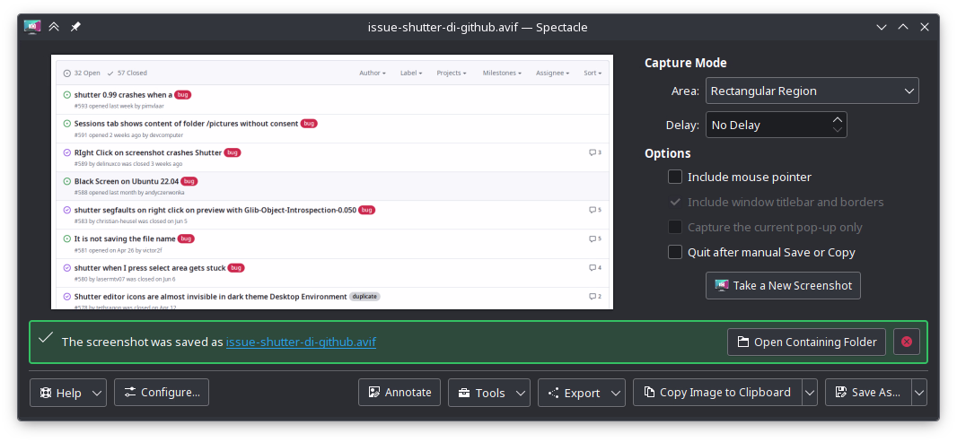Toggle the pin window icon
Image resolution: width=957 pixels, height=442 pixels.
click(x=75, y=27)
